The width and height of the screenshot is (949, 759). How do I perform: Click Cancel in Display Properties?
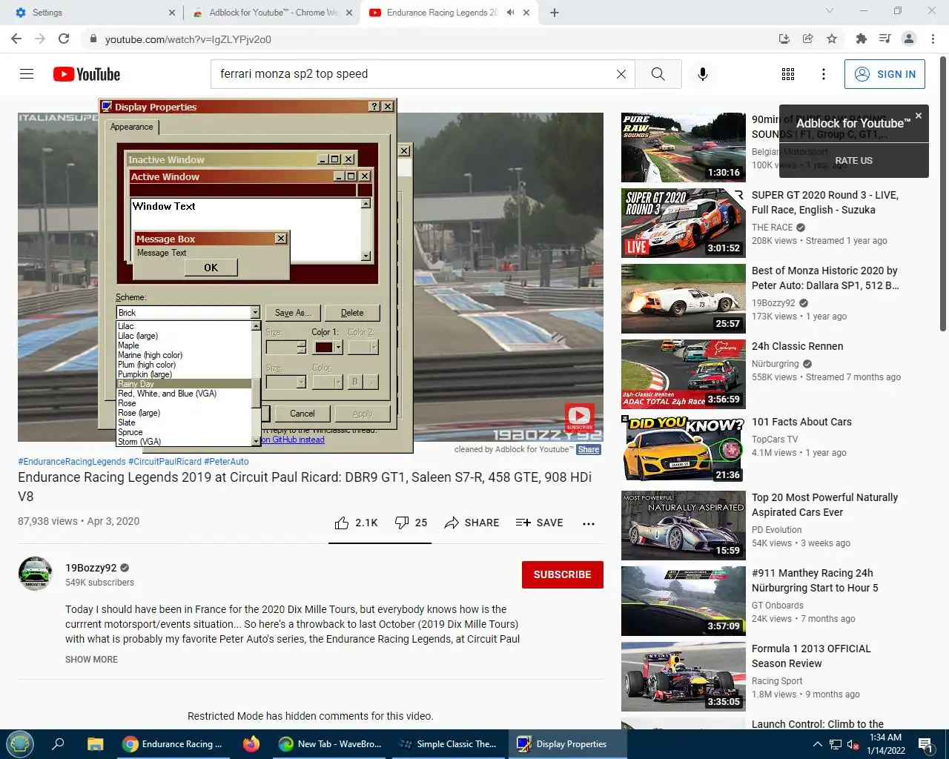[302, 414]
